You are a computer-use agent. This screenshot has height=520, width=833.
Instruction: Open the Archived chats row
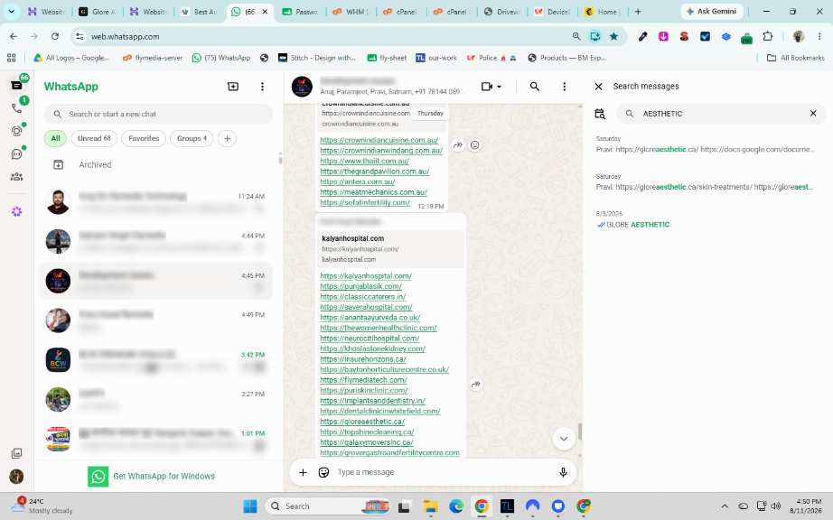[x=156, y=165]
